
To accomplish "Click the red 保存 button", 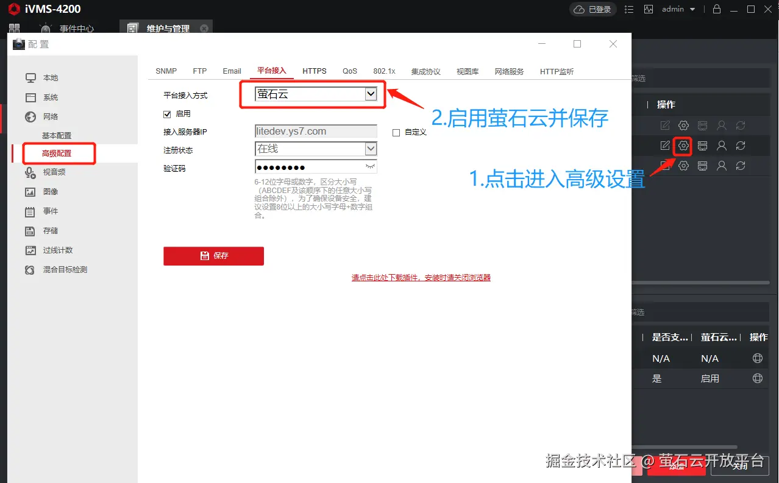I will tap(213, 256).
